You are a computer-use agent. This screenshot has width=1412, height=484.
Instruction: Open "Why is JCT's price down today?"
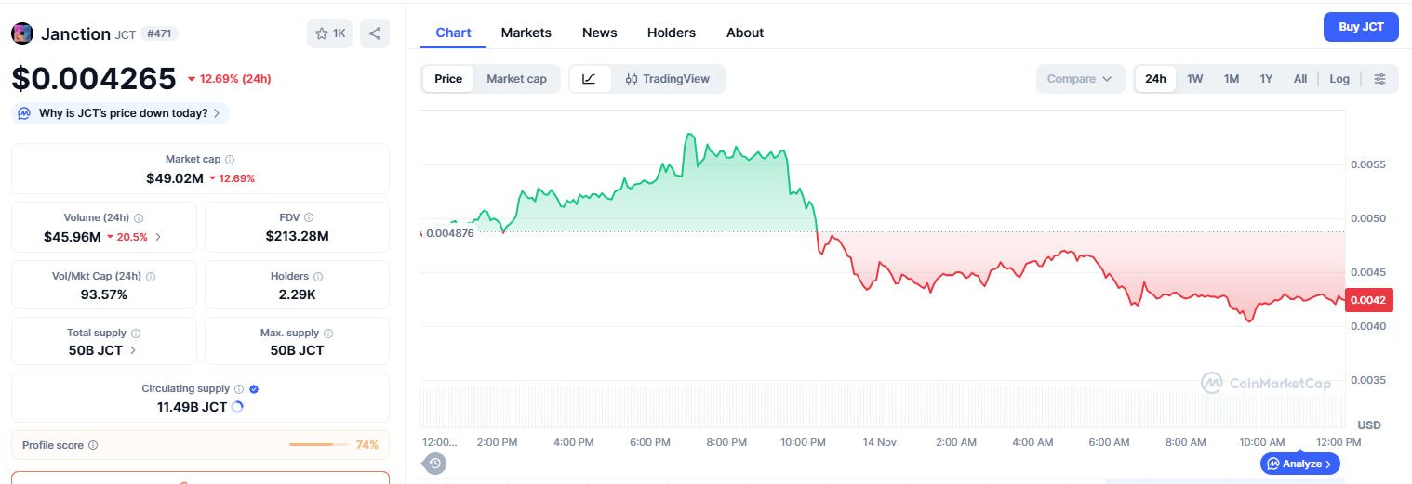121,113
